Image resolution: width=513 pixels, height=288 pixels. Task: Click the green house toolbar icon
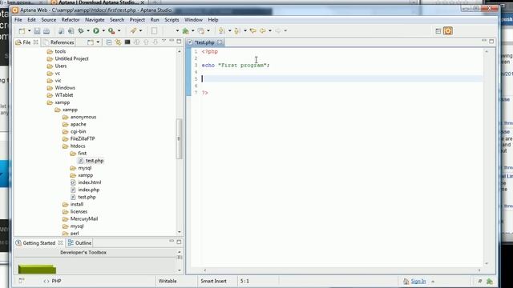point(185,30)
